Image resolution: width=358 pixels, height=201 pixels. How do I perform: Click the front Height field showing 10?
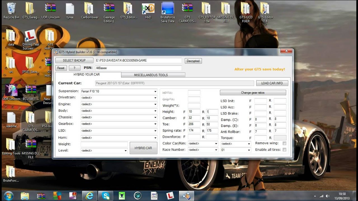tap(194, 112)
